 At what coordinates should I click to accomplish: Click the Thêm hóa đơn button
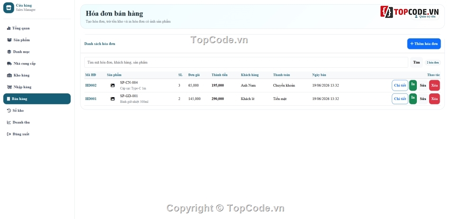point(424,44)
